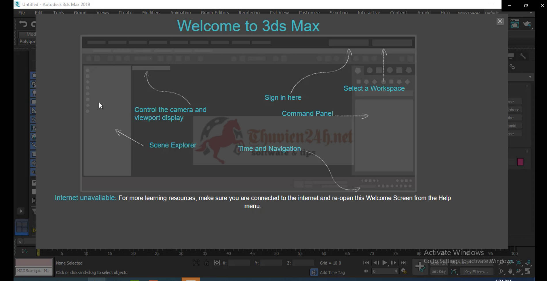Adjust the current frame spinner arrows
The width and height of the screenshot is (547, 281).
396,271
